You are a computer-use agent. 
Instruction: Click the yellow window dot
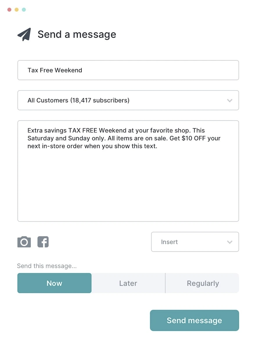17,9
